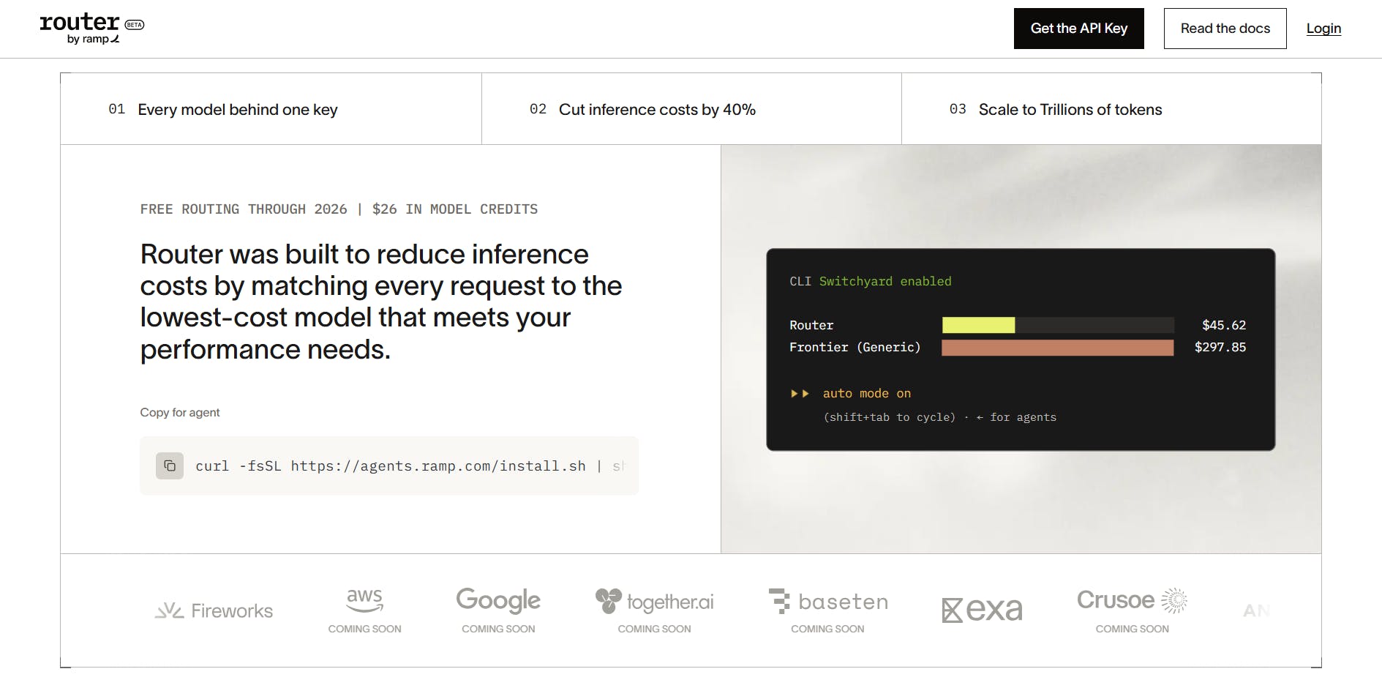The height and width of the screenshot is (688, 1382).
Task: Click the 'Frontier (Generic)' label
Action: 855,347
